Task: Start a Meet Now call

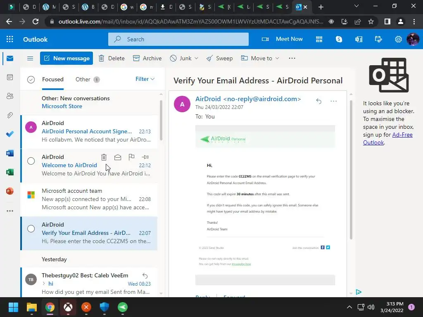Action: (282, 39)
